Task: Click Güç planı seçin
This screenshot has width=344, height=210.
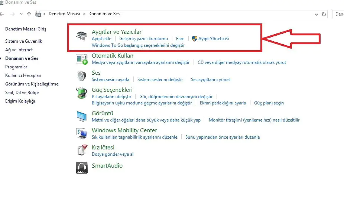Action: tap(269, 103)
